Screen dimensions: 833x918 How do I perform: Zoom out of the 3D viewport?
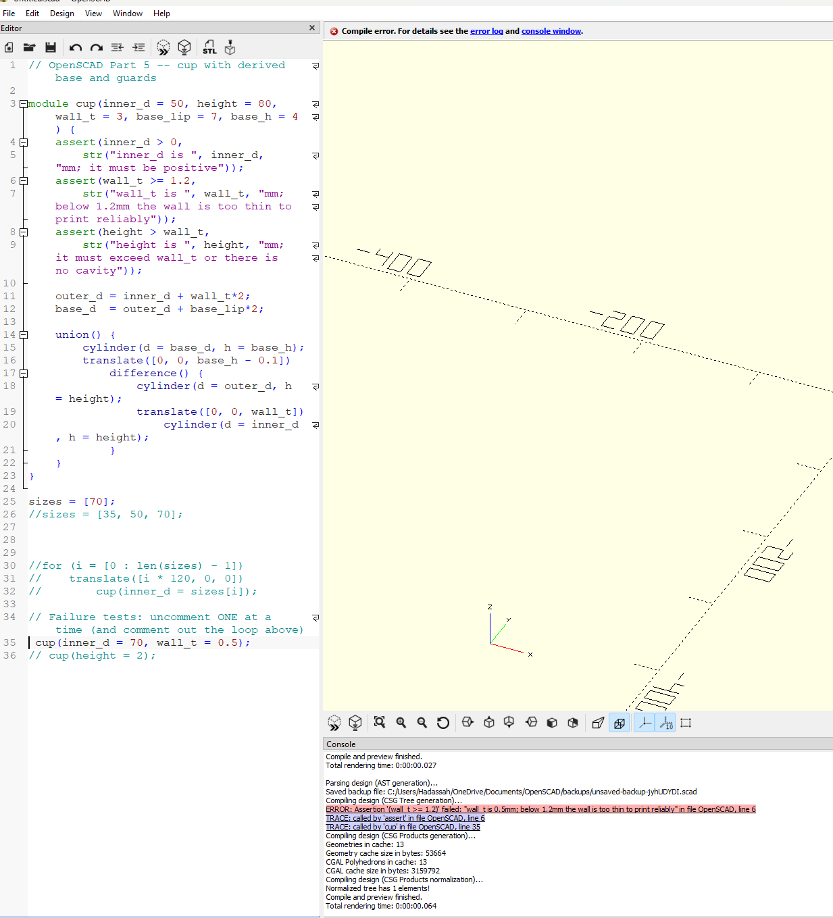coord(422,723)
